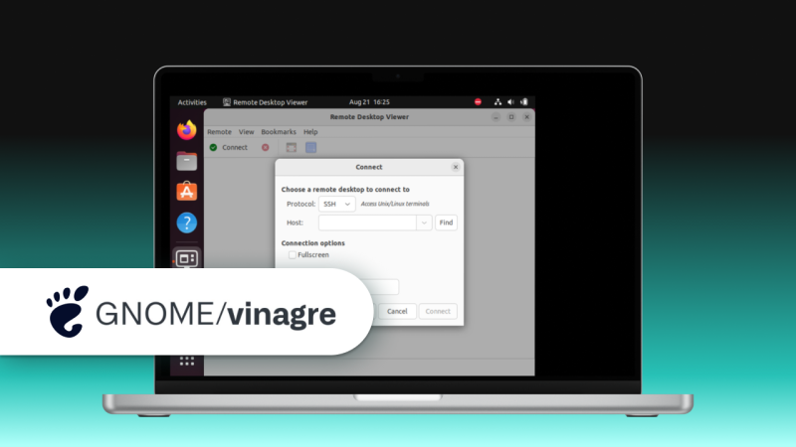Screen dimensions: 796x447
Task: Click into the Host input field
Action: 367,223
